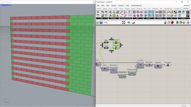
Task: Open the Display menu
Action: pos(114,6)
